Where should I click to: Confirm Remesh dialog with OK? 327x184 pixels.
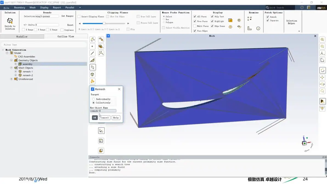tap(95, 118)
